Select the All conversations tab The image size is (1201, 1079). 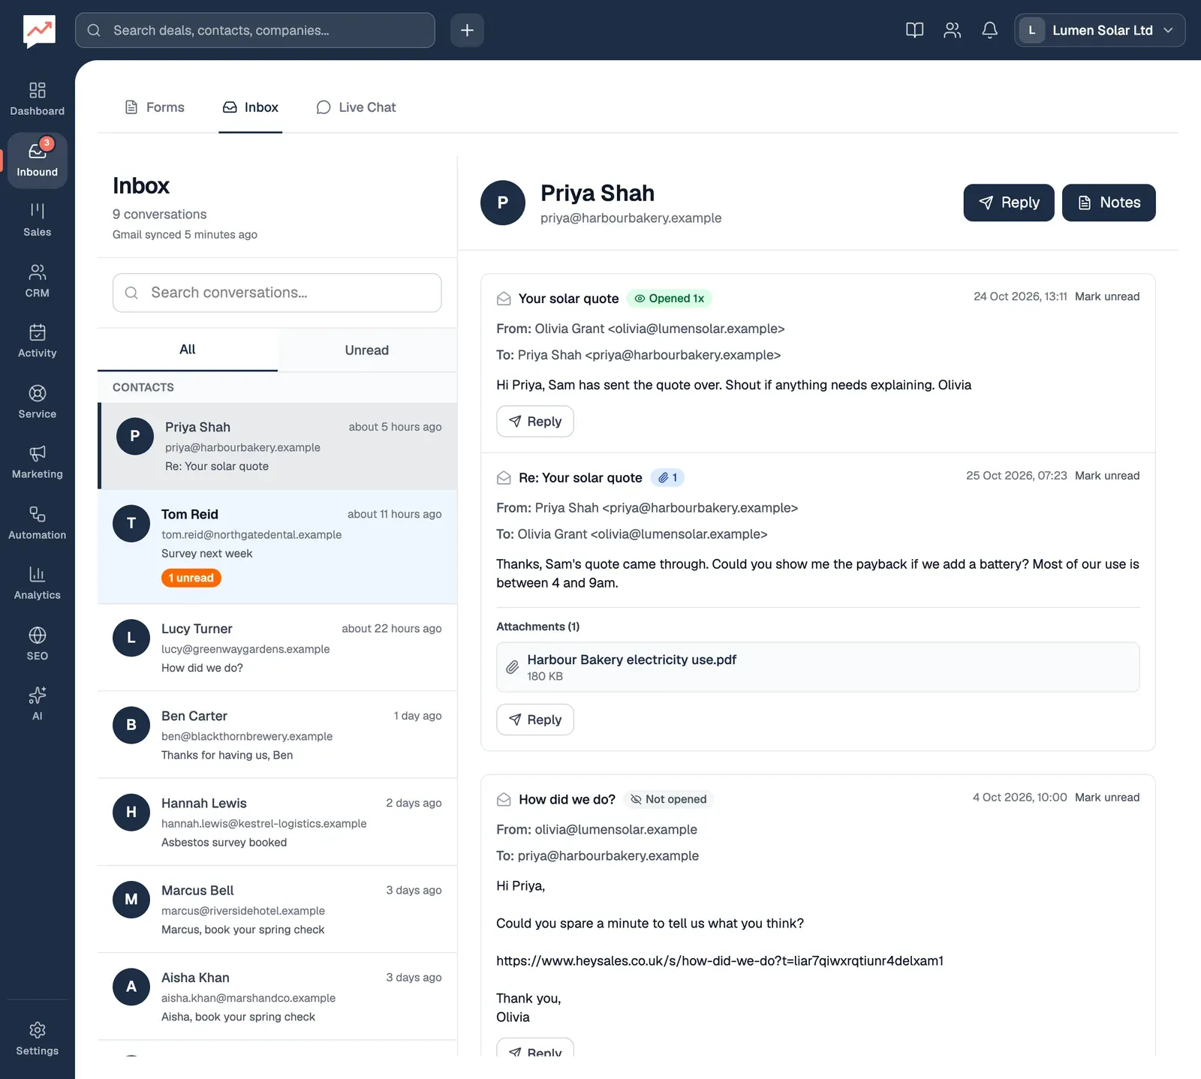[188, 350]
